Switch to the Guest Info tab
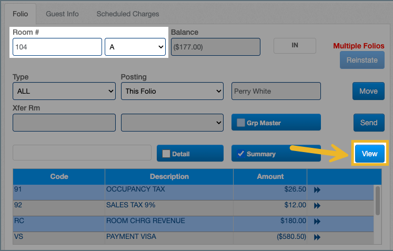 (62, 14)
